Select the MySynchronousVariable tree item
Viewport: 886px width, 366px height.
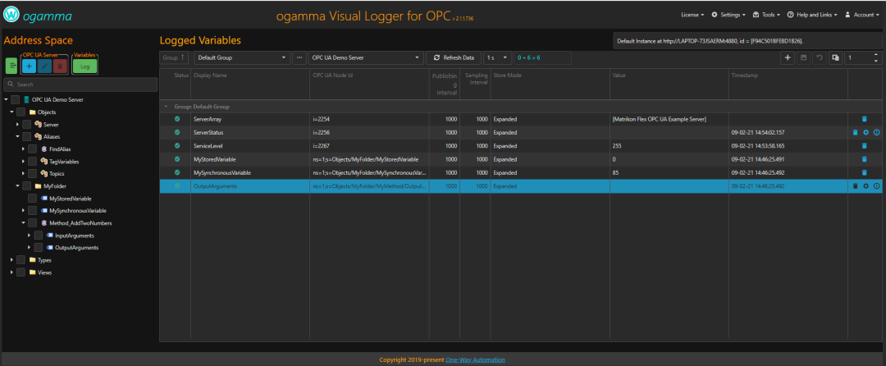point(77,211)
